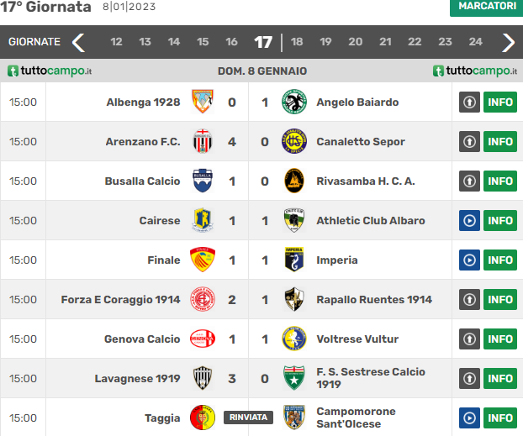Click the left tuttocampo.it logo

[50, 71]
